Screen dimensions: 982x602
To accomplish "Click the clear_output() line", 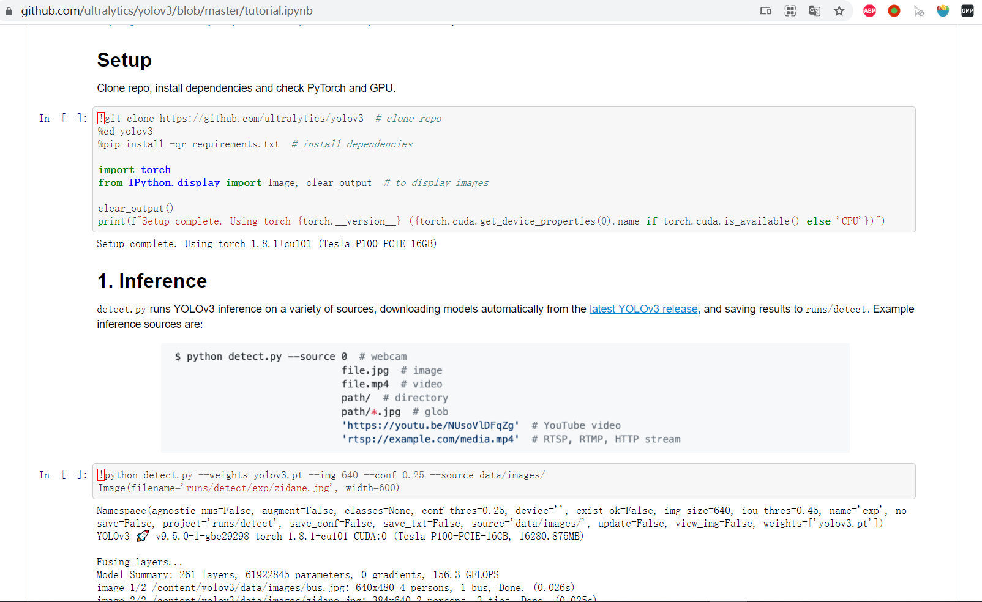I will coord(136,209).
